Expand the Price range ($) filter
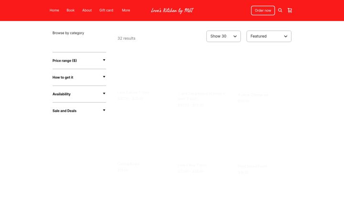Viewport: 344px width, 215px height. [79, 61]
